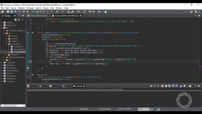Click the Open Perspective icon at top right
Image resolution: width=202 pixels, height=114 pixels.
click(x=192, y=12)
